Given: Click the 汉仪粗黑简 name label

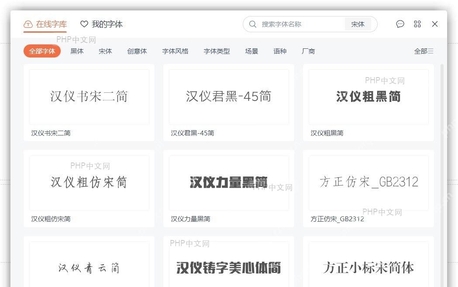Looking at the screenshot, I should (327, 133).
